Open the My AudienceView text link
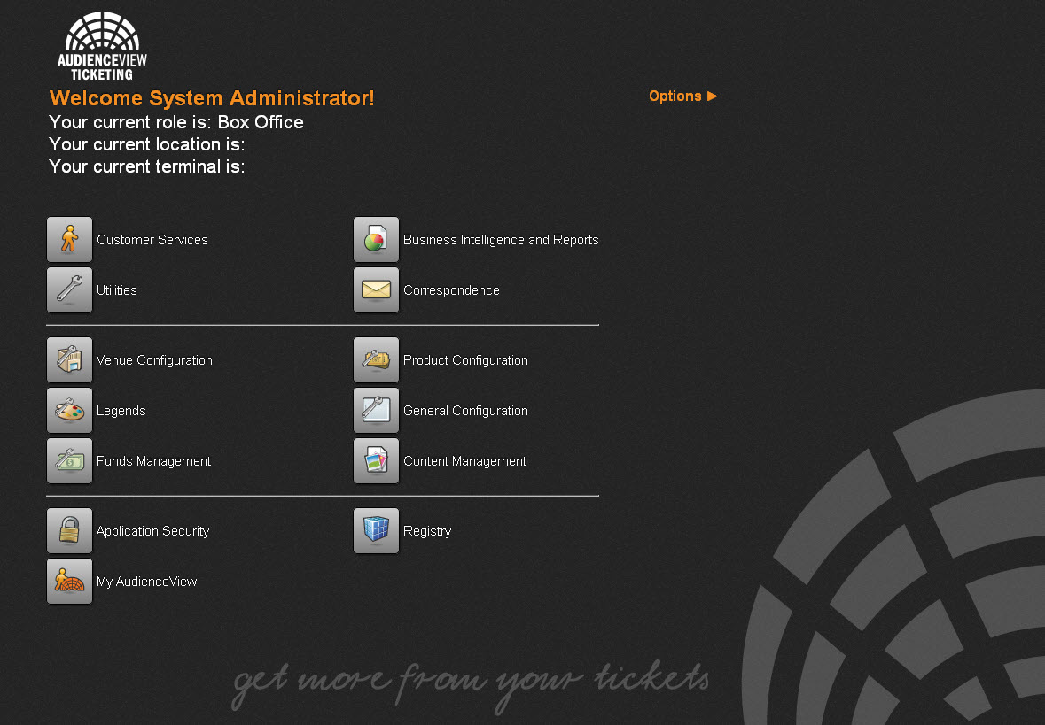 (x=146, y=582)
